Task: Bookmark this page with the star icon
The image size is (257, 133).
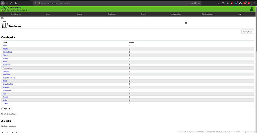Action: coord(199,3)
